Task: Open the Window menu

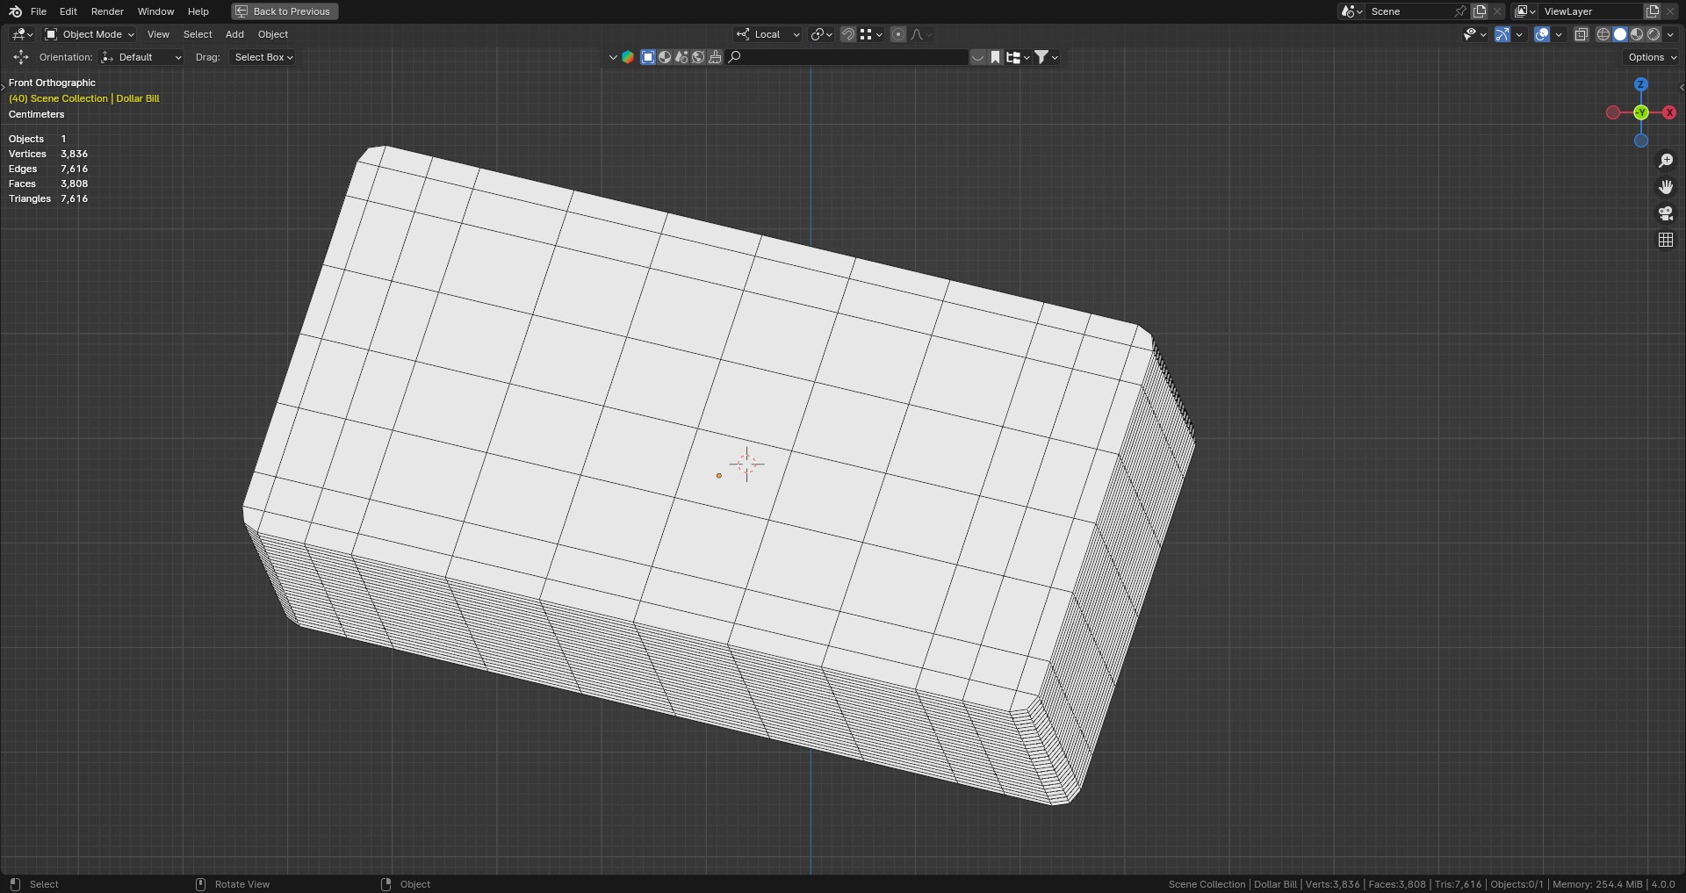Action: [x=155, y=11]
